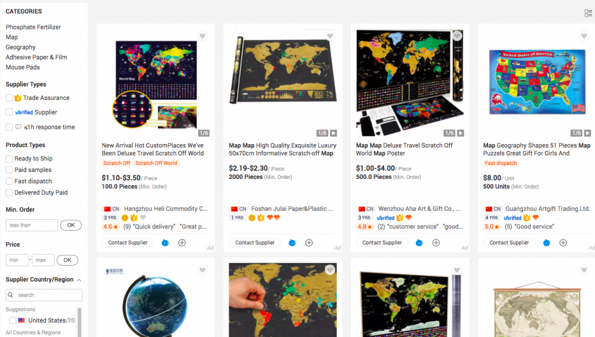
Task: Play video on Foshan Julai map listing
Action: 333,133
